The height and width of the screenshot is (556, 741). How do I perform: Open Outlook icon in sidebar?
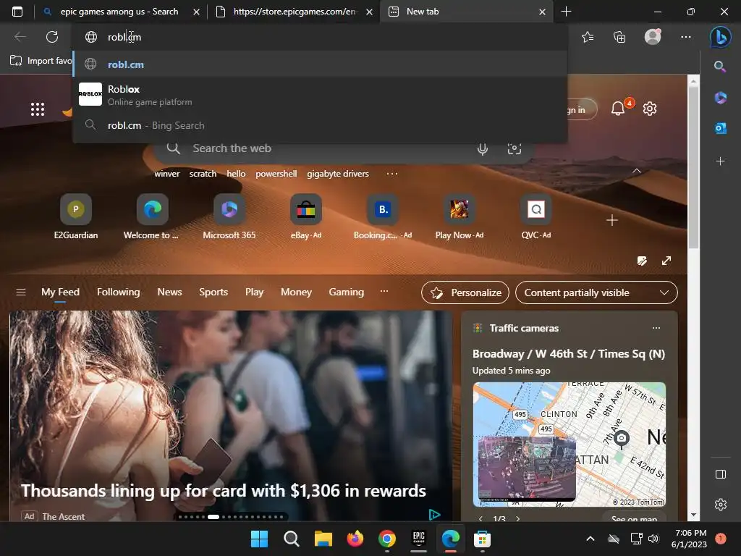click(720, 128)
